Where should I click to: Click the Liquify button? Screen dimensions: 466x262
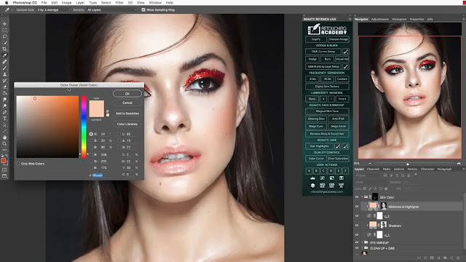[316, 39]
